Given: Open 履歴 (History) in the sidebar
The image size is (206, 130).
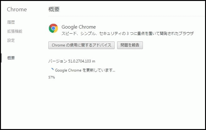Looking at the screenshot, I should 11,22.
